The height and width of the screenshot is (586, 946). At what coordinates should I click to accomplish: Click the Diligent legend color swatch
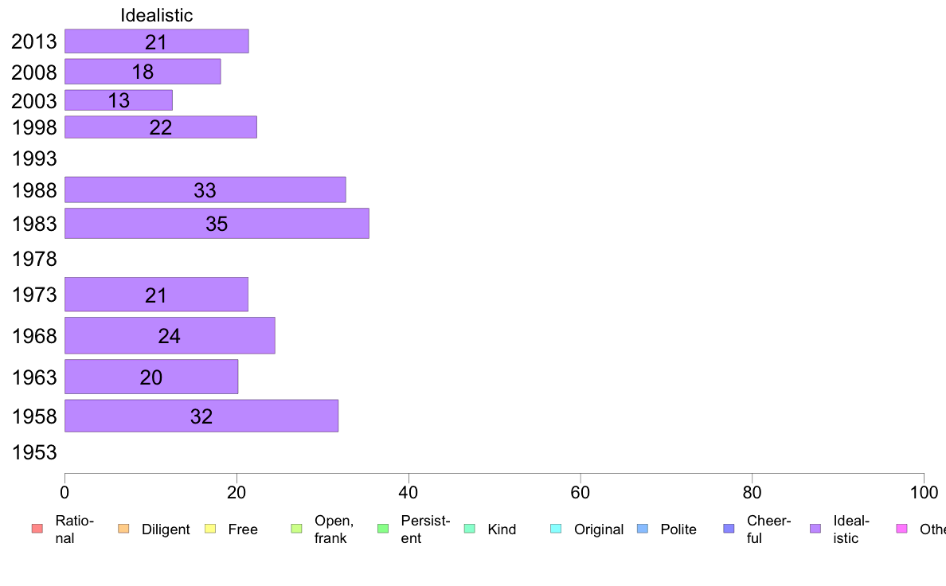(123, 529)
